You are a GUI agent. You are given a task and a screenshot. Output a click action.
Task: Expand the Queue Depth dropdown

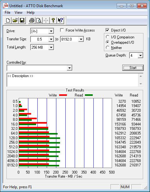point(140,56)
